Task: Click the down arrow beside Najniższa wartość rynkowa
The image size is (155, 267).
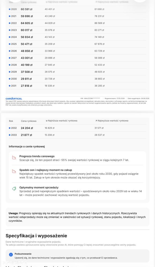Action: tap(46, 121)
